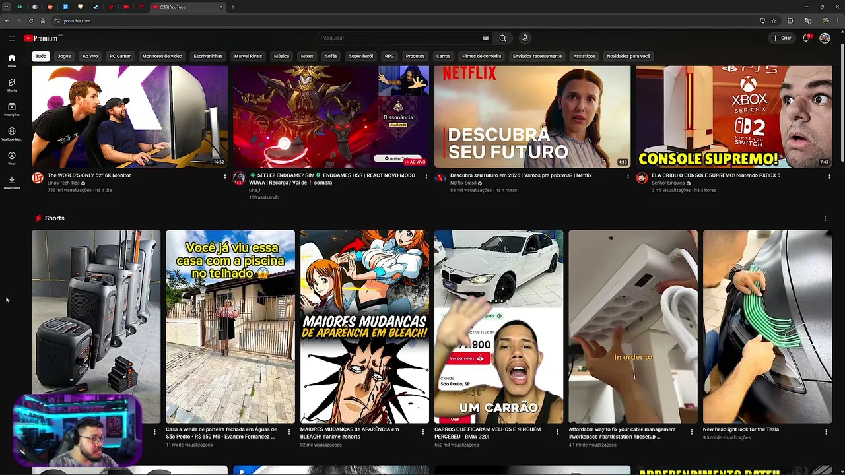Open options for Tesla headlight Short
The width and height of the screenshot is (845, 475).
826,432
